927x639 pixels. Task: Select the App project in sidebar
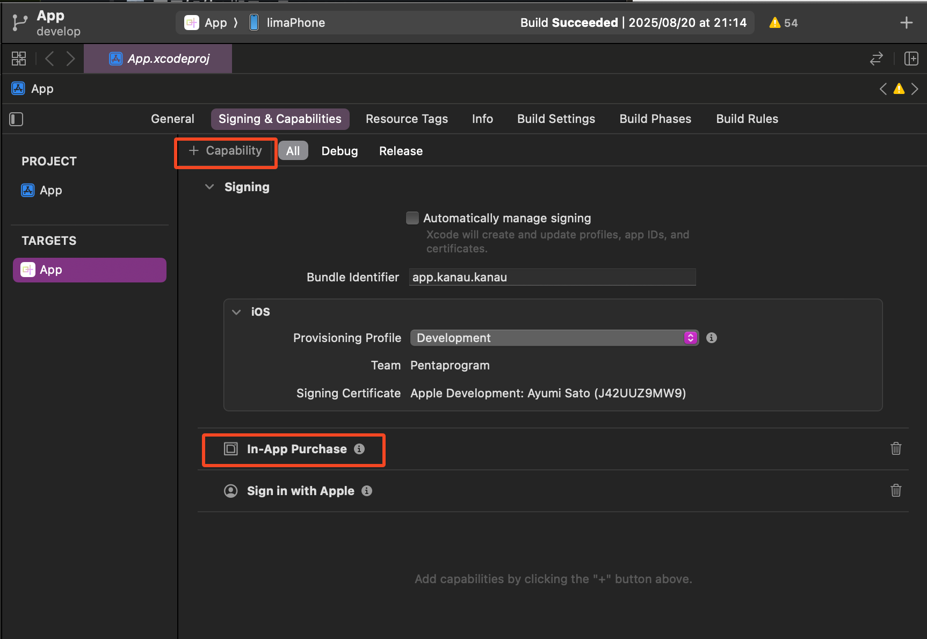42,190
